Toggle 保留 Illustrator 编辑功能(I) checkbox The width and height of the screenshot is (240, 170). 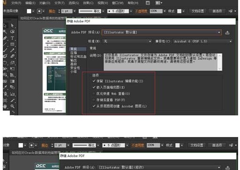pyautogui.click(x=94, y=81)
